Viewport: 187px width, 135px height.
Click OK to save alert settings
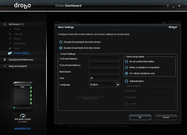(140, 117)
